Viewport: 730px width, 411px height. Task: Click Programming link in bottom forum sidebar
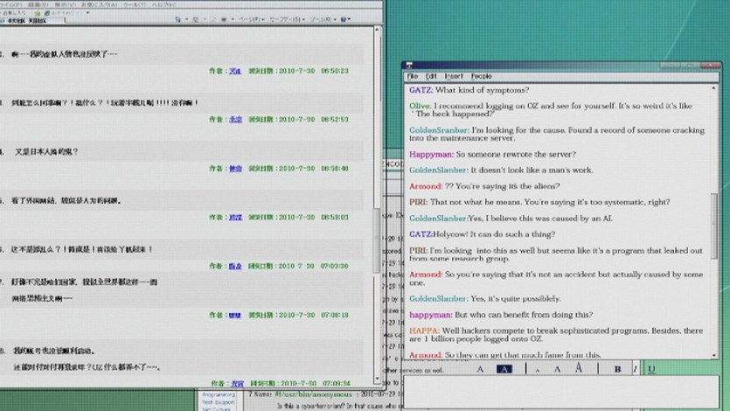click(x=219, y=394)
